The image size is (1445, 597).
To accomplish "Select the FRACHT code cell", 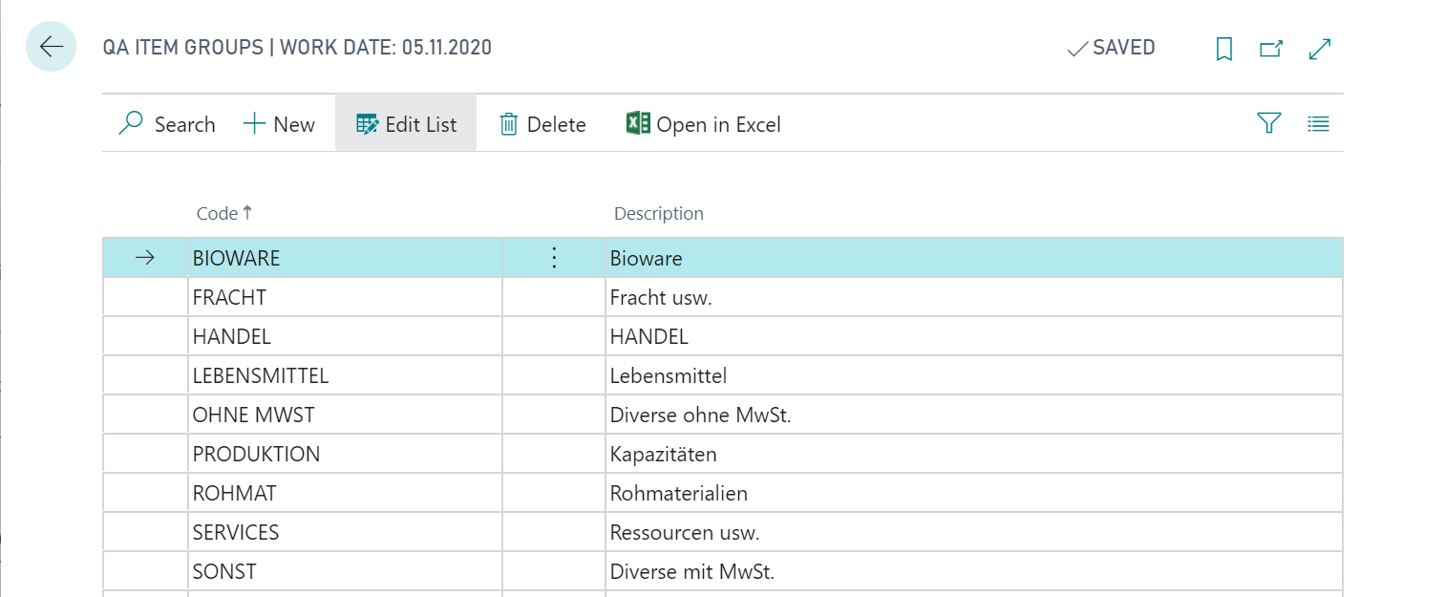I will [345, 297].
